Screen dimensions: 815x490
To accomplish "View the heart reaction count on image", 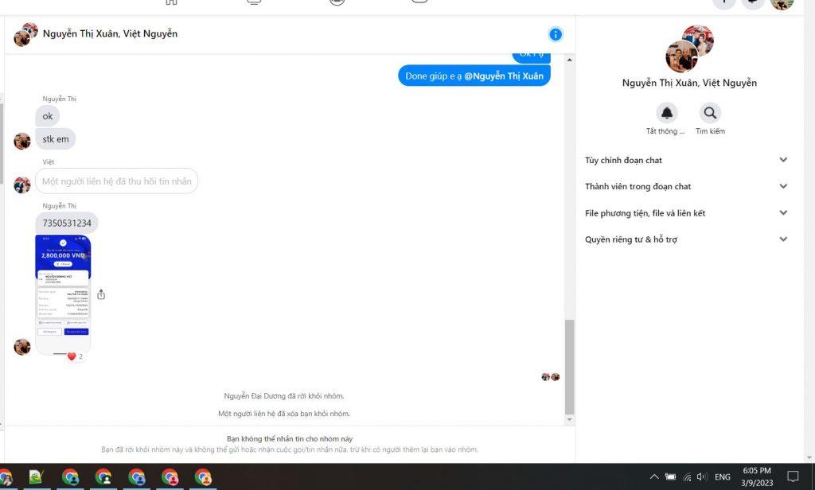I will click(x=75, y=356).
